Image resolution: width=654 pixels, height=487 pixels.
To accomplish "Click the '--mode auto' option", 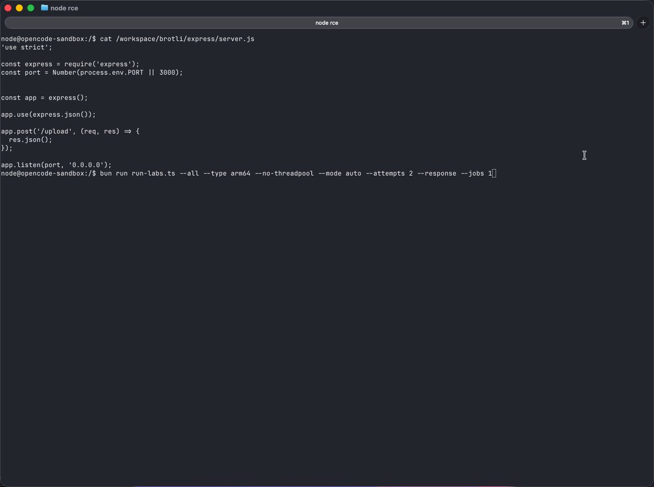I will tap(340, 173).
